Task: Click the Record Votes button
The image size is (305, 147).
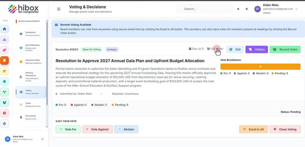Action: pyautogui.click(x=285, y=50)
